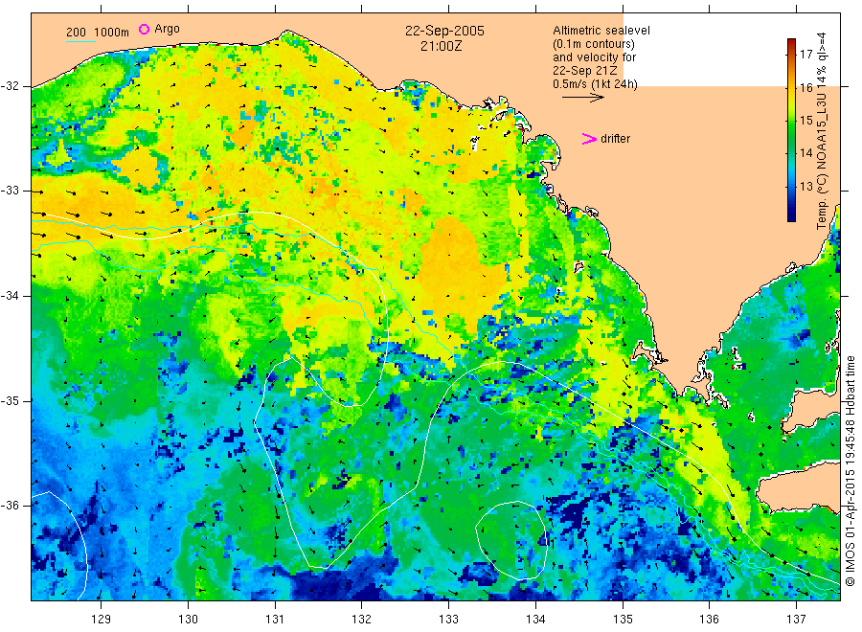Click the longitude axis label 129

(102, 620)
